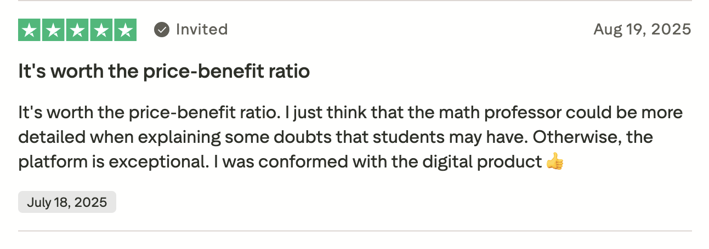709x249 pixels.
Task: Click the first green rating star
Action: pyautogui.click(x=30, y=30)
